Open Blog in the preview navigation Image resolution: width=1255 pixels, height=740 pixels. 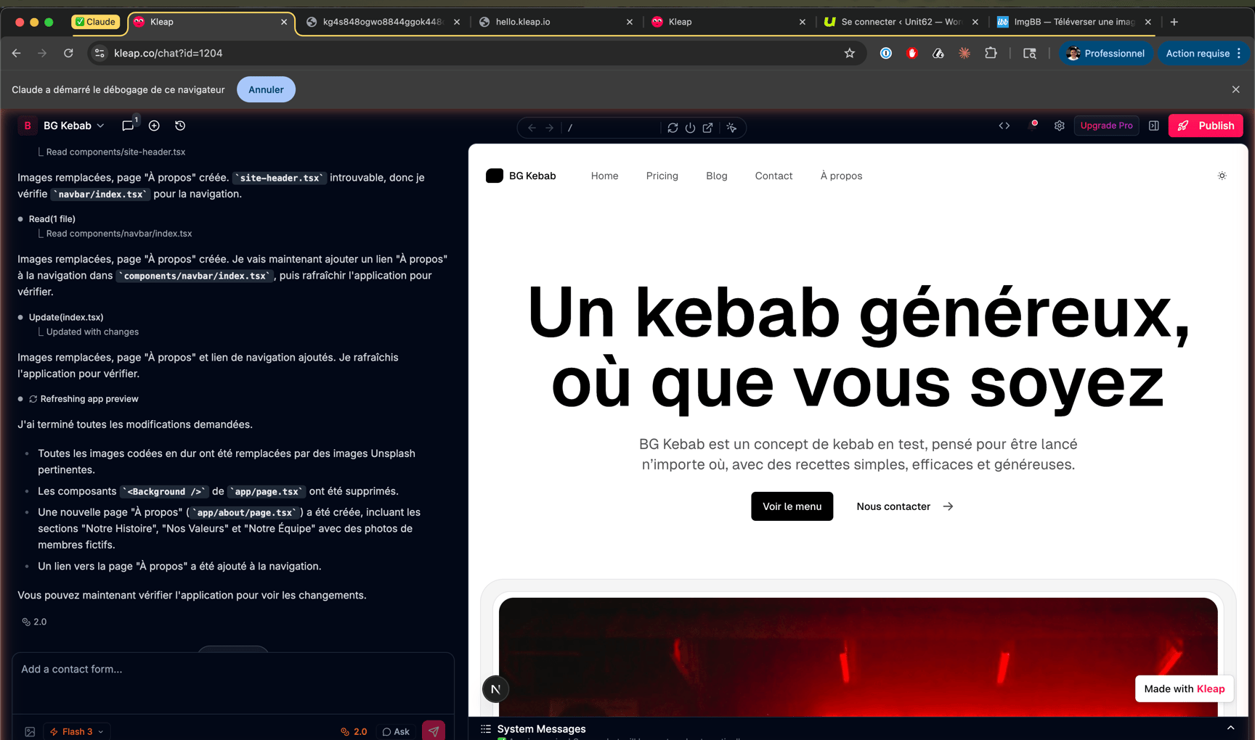point(717,176)
